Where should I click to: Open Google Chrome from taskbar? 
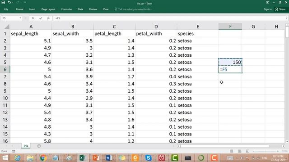[x=43, y=158]
